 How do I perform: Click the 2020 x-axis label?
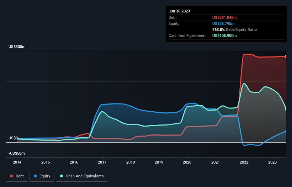coord(187,162)
